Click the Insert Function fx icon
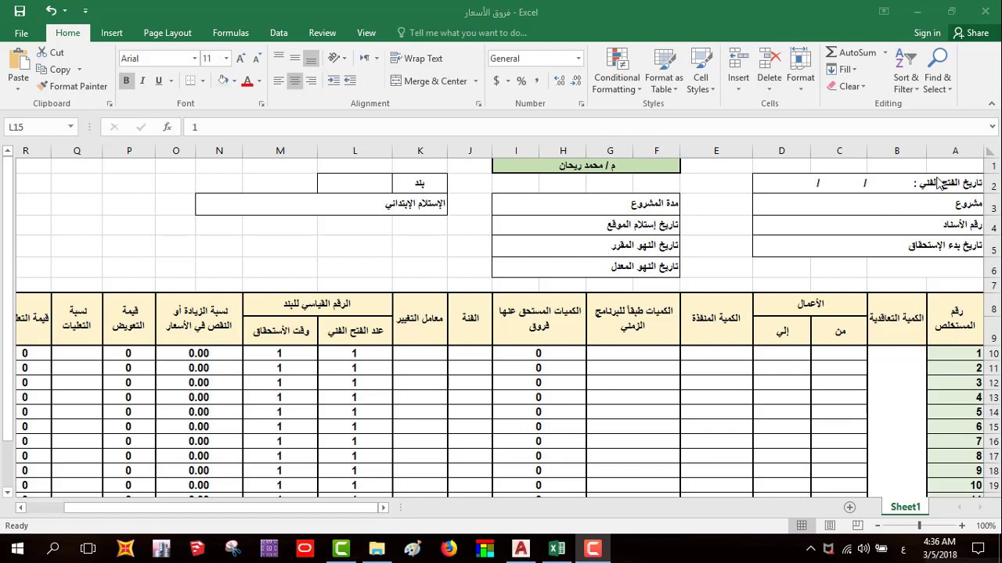This screenshot has width=1002, height=563. tap(167, 127)
